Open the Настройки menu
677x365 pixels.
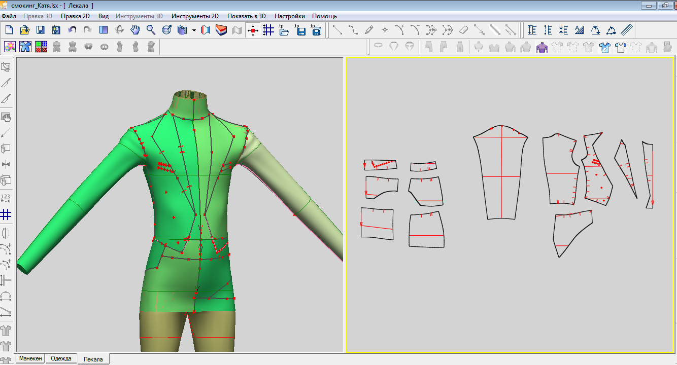pyautogui.click(x=289, y=16)
